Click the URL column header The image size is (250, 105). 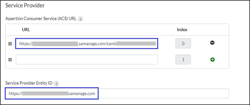26,29
